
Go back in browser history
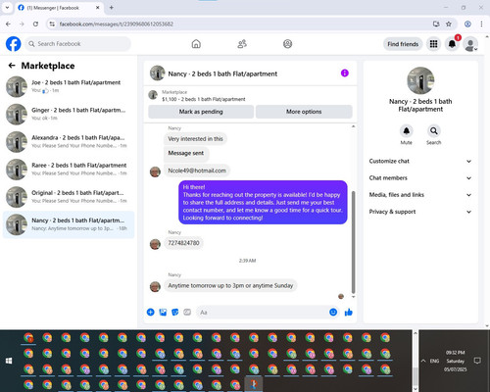pyautogui.click(x=8, y=24)
